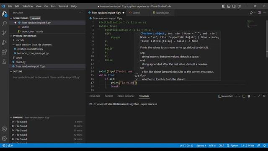Open cour2.py in explorer
Viewport: 268px width, 151px height.
pos(21,62)
